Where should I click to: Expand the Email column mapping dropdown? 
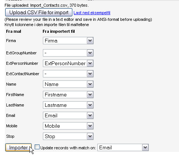[68, 115]
